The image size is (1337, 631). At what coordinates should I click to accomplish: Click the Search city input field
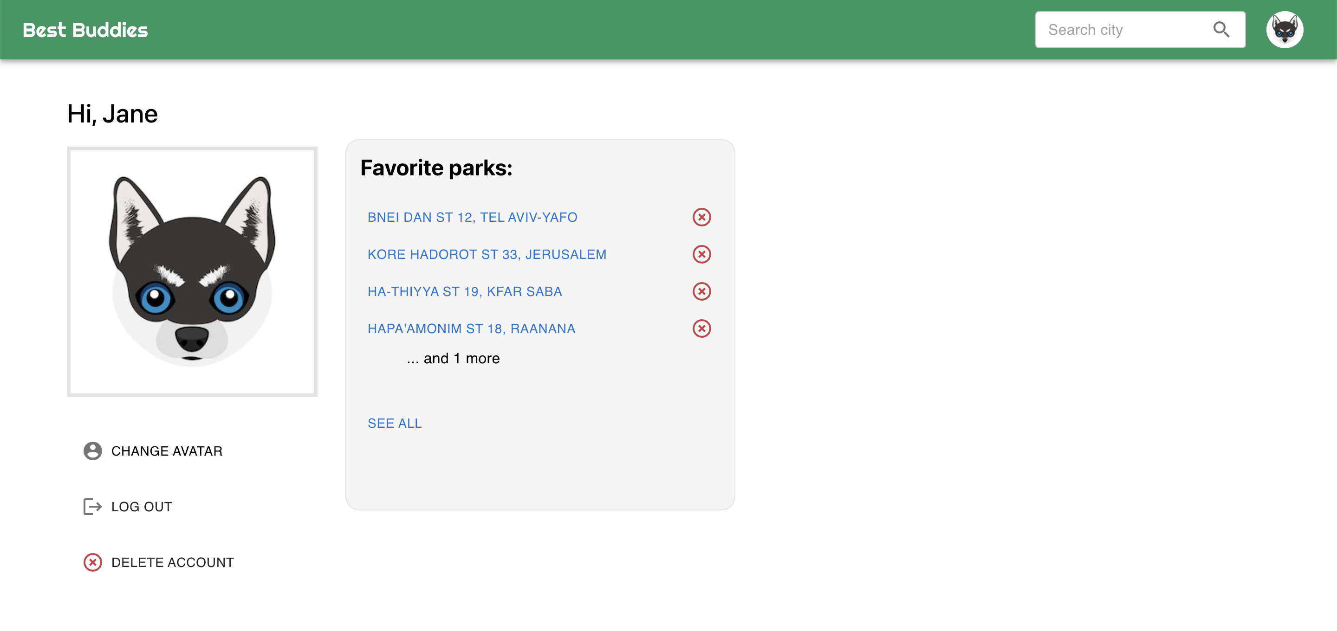[1116, 30]
